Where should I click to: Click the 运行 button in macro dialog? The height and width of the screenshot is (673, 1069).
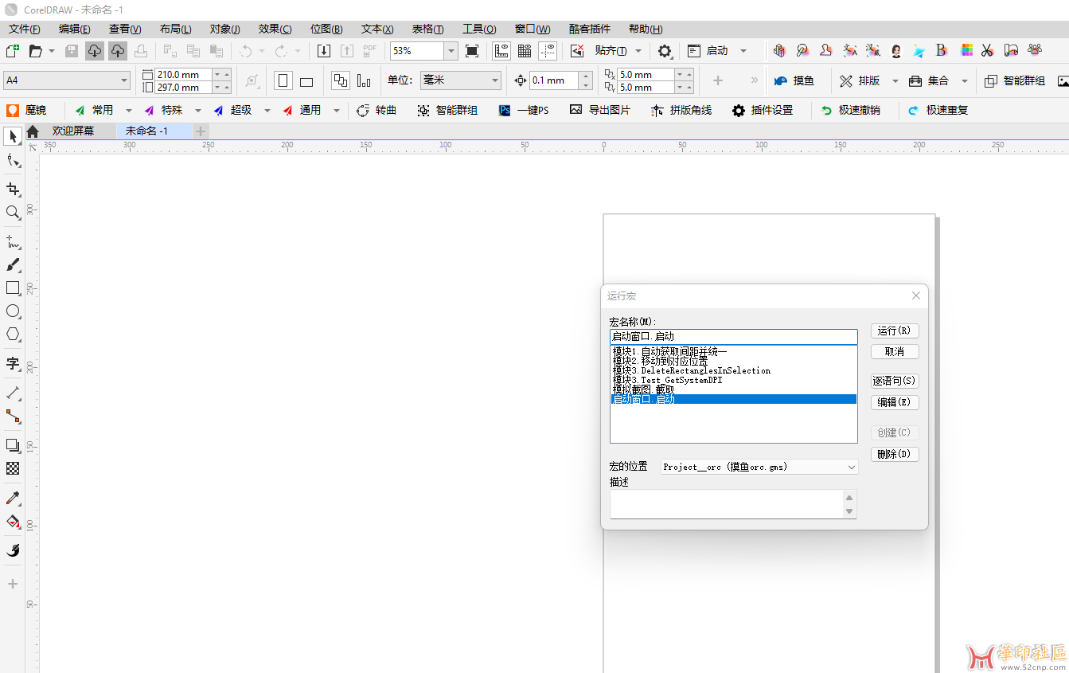point(894,331)
